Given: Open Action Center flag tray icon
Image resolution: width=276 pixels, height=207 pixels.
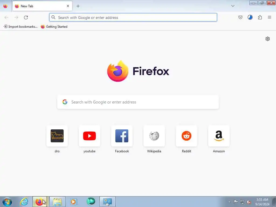Looking at the screenshot, I should click(x=236, y=202).
